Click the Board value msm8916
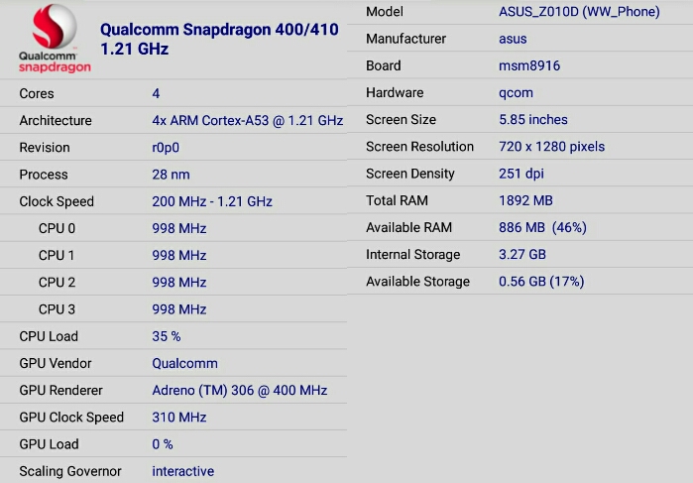Image resolution: width=693 pixels, height=483 pixels. tap(529, 65)
